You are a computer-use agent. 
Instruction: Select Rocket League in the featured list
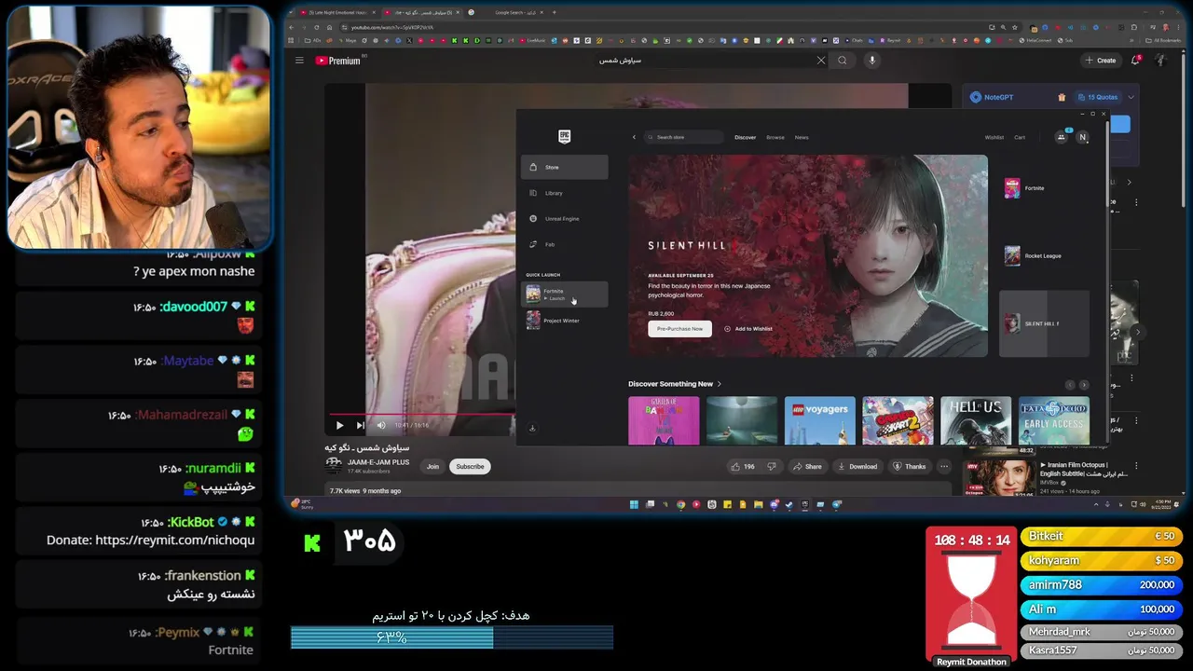click(x=1044, y=255)
